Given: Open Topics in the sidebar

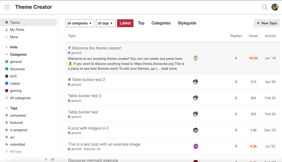Looking at the screenshot, I should (x=29, y=22).
